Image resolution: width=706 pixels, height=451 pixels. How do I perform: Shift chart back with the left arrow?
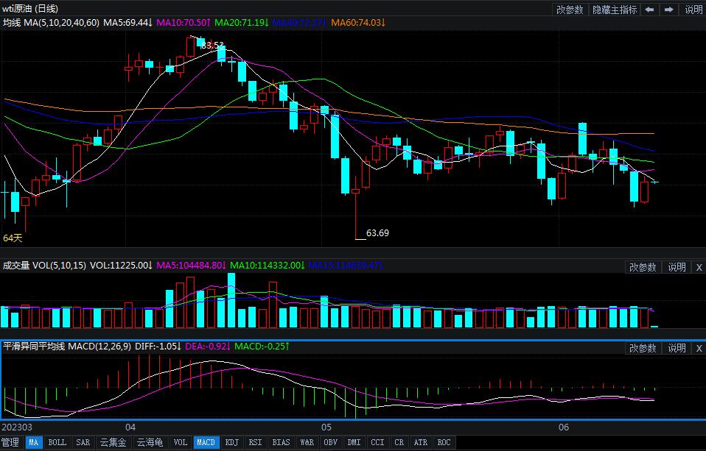tap(649, 10)
